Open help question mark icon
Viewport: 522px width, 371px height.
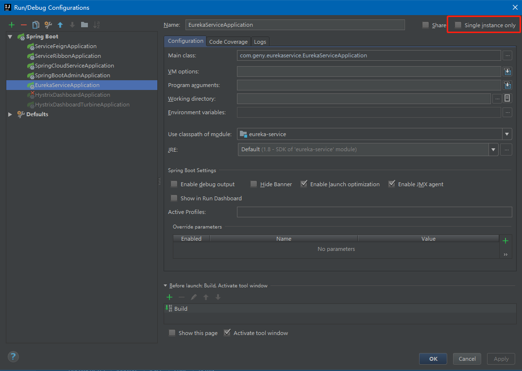tap(13, 356)
